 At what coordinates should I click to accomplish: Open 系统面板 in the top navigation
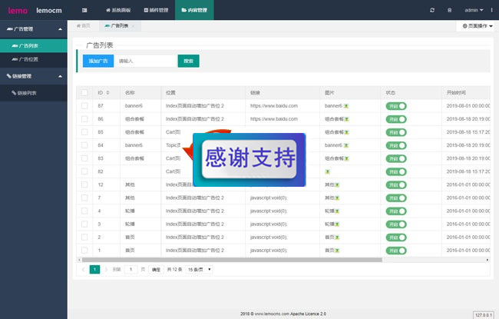click(118, 10)
